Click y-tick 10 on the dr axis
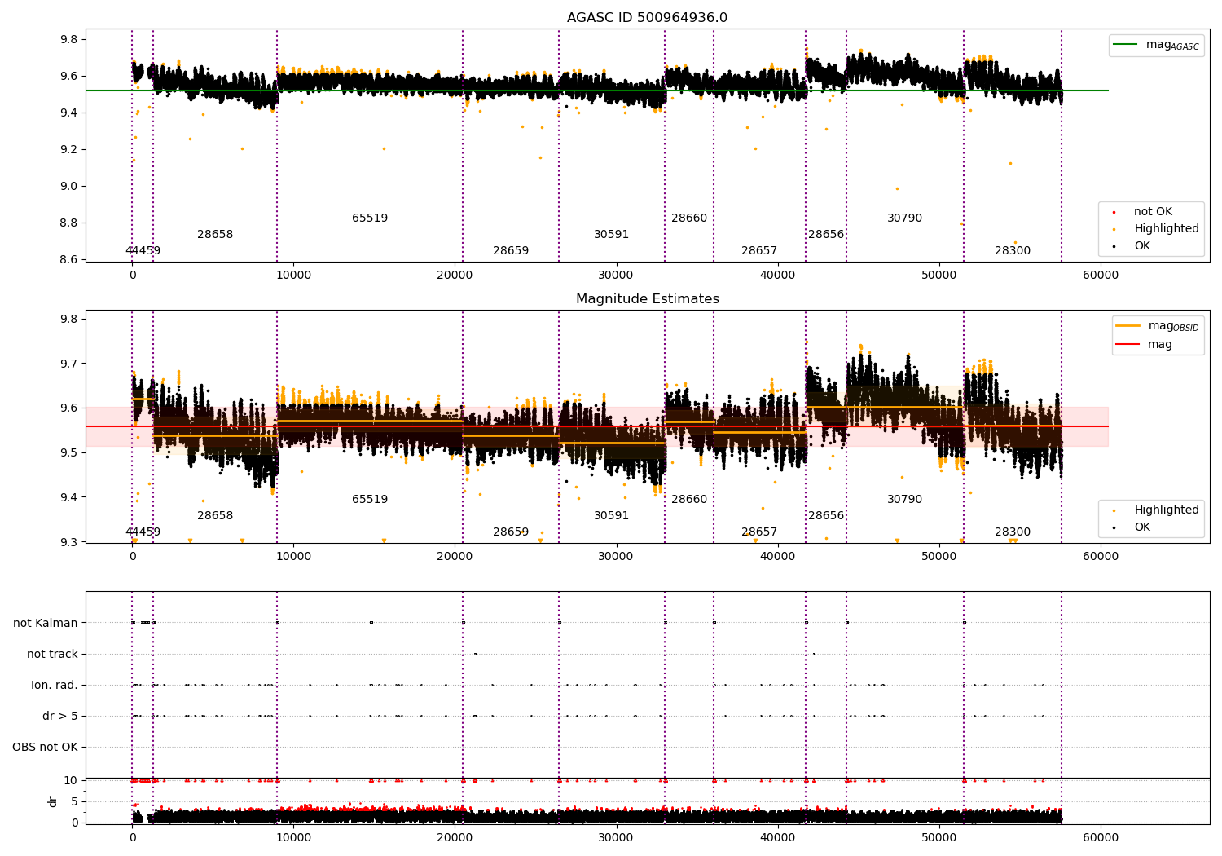The width and height of the screenshot is (1222, 856). click(x=71, y=780)
